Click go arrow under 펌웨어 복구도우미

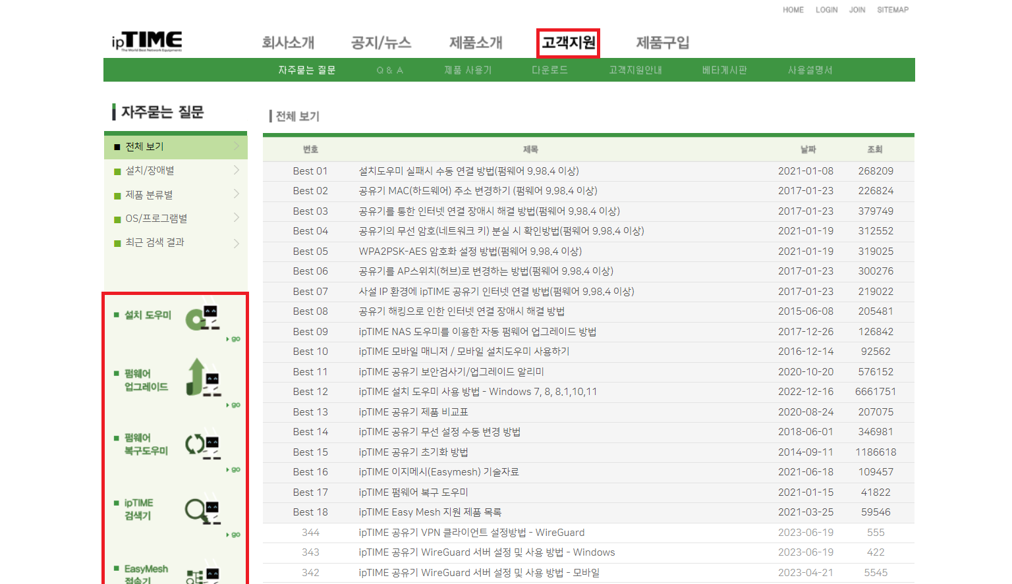233,469
